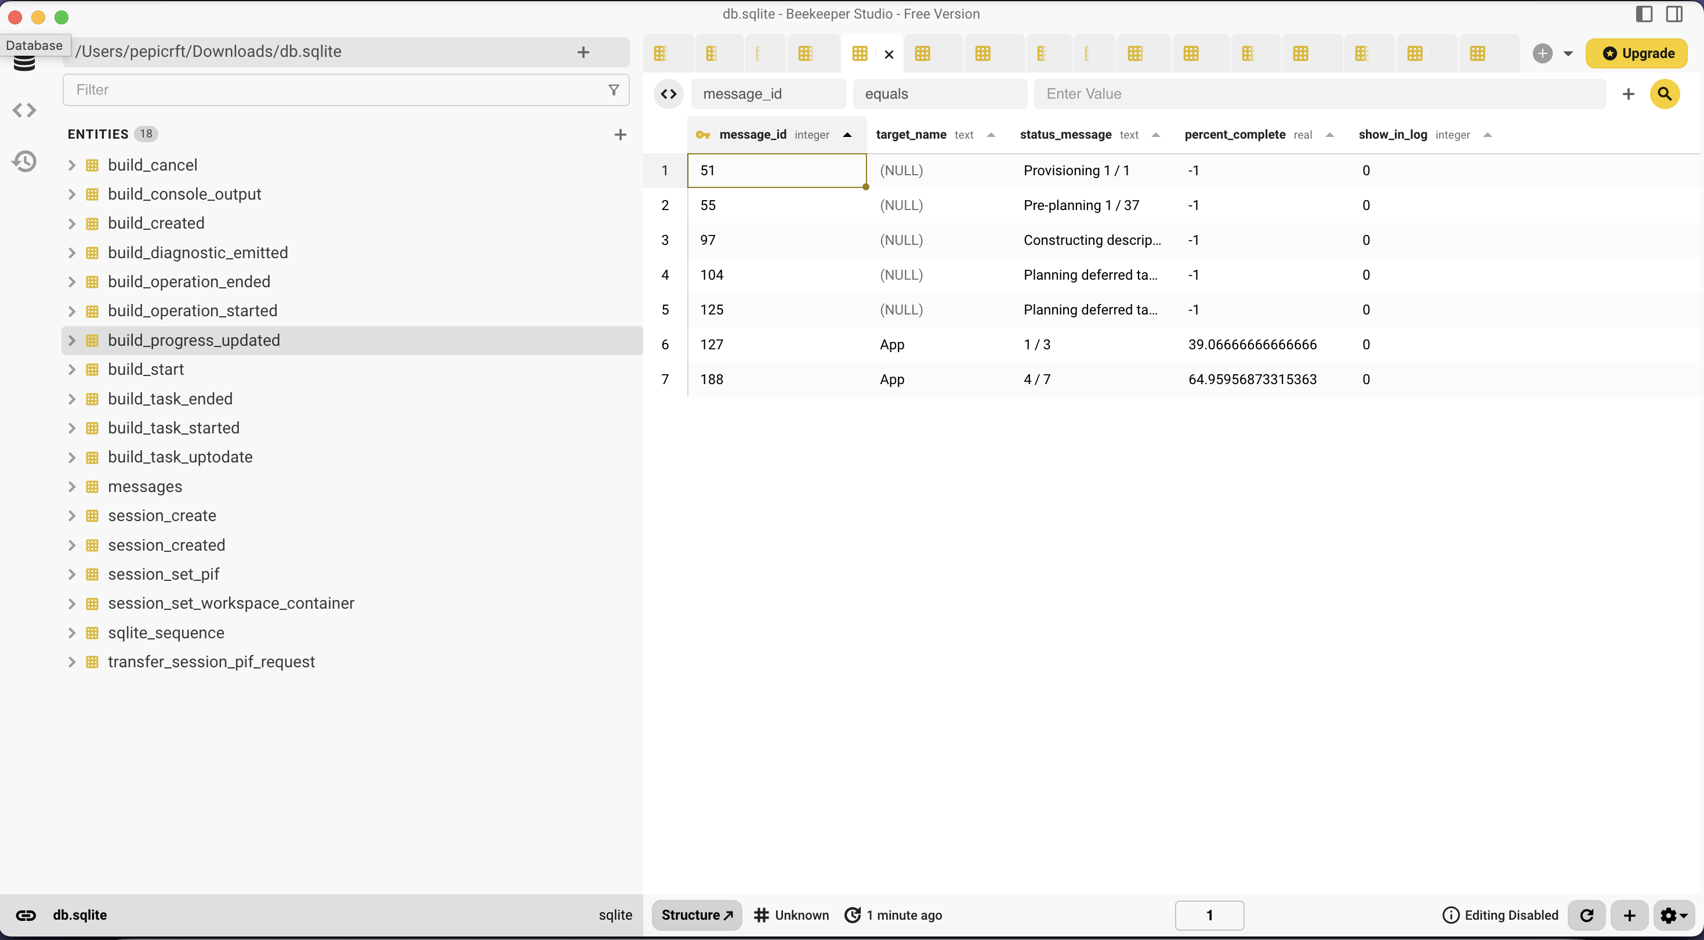Expand the build_progress_updated table
The width and height of the screenshot is (1704, 940).
72,340
